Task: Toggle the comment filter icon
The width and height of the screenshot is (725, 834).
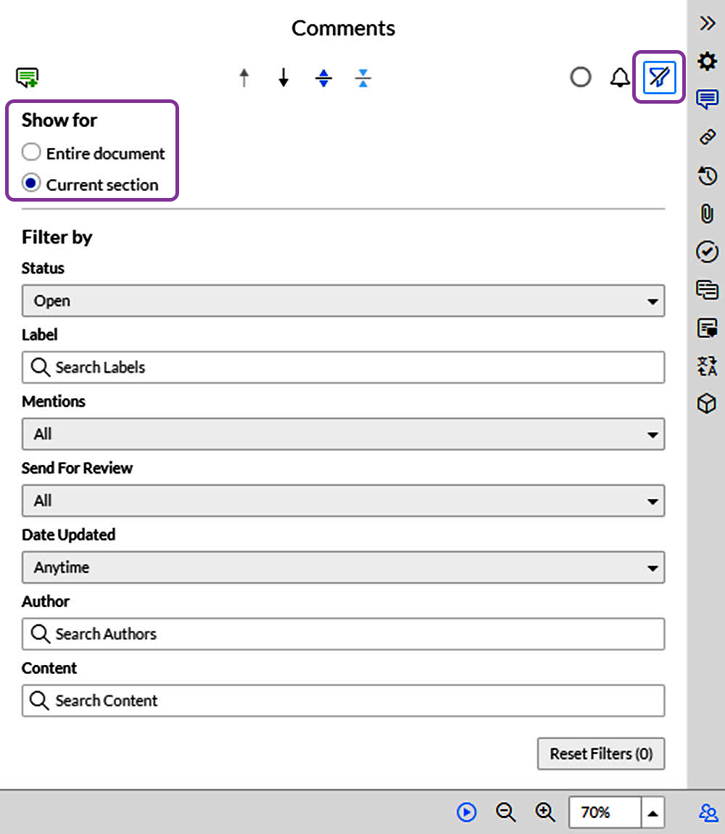Action: (x=659, y=77)
